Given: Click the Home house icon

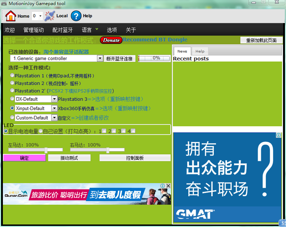Looking at the screenshot, I should pyautogui.click(x=11, y=16).
